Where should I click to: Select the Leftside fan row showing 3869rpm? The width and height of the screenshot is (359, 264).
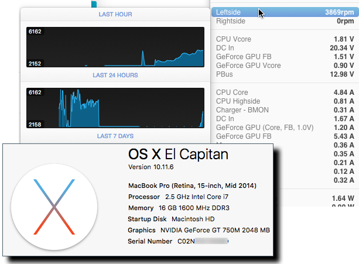285,12
